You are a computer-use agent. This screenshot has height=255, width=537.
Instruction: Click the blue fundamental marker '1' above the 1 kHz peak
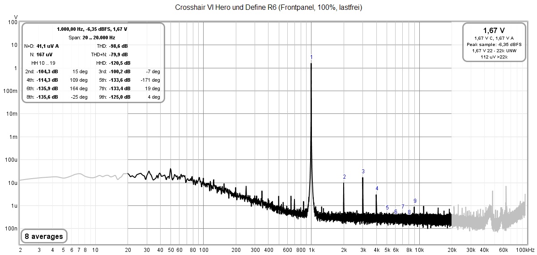coord(311,57)
